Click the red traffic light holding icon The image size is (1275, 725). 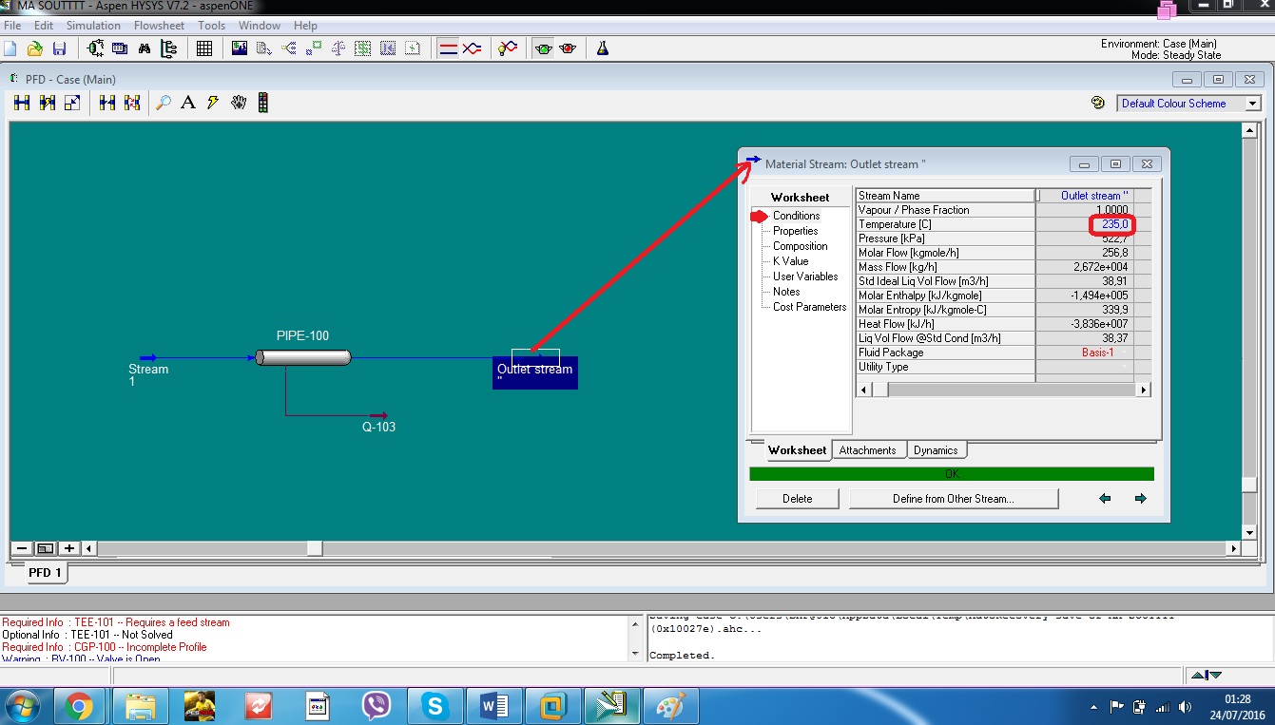point(569,48)
